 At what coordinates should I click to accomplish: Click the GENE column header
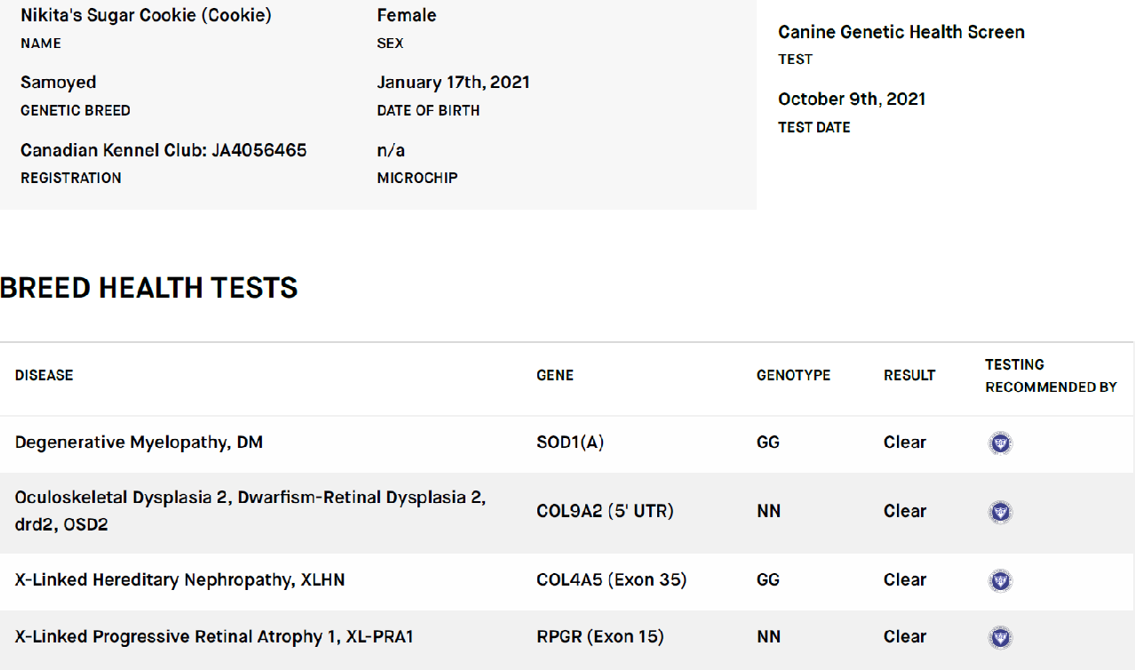[555, 375]
